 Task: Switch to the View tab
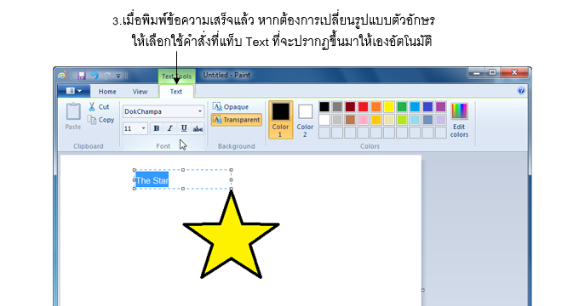pyautogui.click(x=140, y=92)
